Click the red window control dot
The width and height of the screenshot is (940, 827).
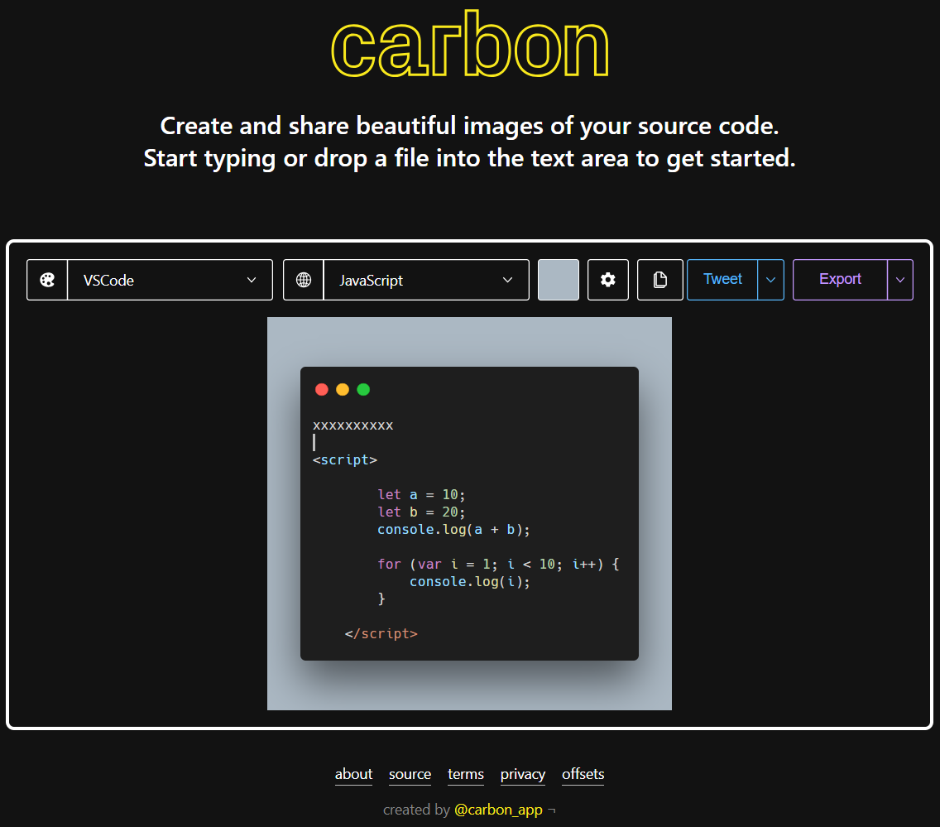pyautogui.click(x=322, y=389)
